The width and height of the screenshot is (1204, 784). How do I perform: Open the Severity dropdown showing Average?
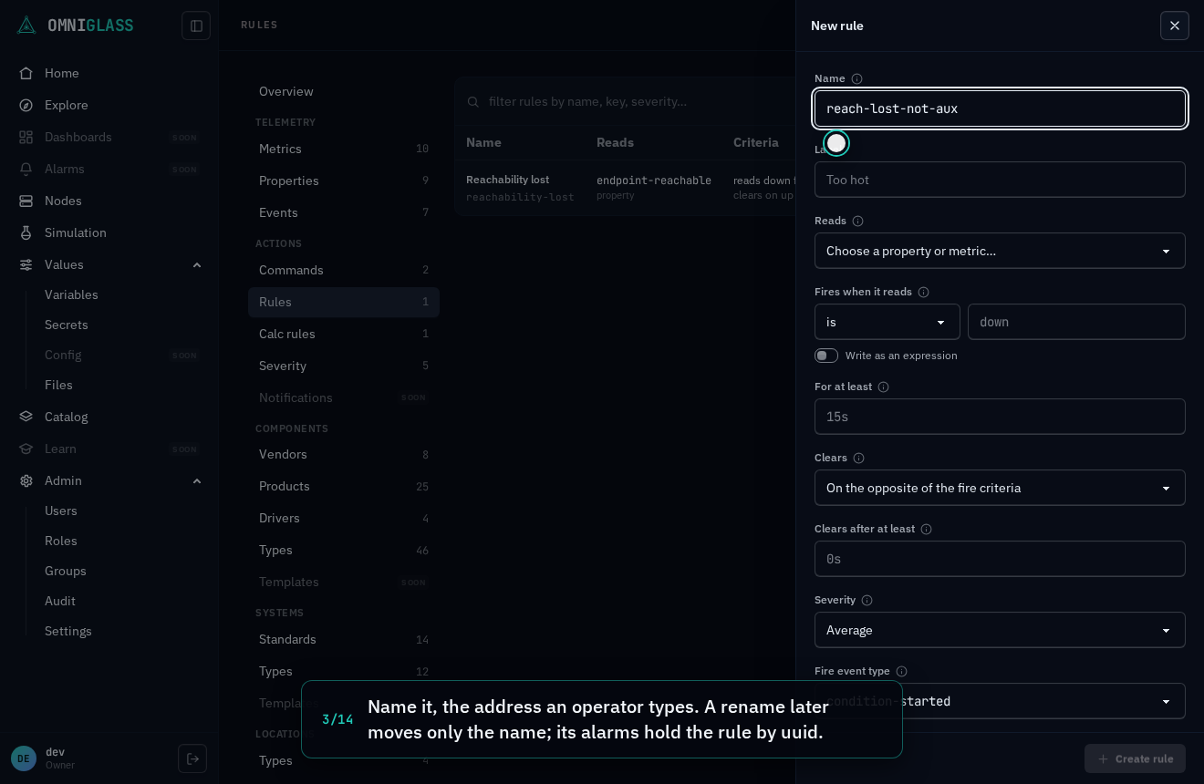(x=1000, y=630)
